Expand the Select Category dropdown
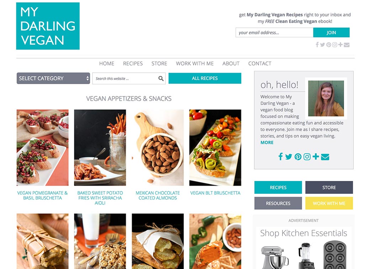The height and width of the screenshot is (269, 370). click(53, 78)
